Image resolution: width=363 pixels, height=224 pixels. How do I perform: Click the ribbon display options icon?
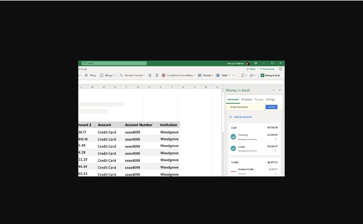[256, 63]
